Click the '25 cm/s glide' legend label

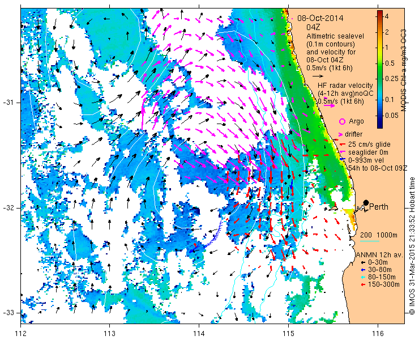pos(369,144)
